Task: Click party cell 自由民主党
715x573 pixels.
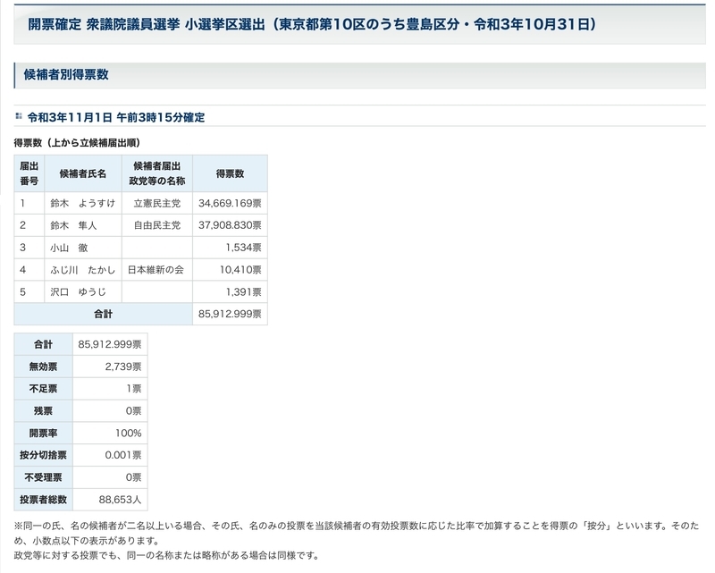Action: (x=157, y=225)
